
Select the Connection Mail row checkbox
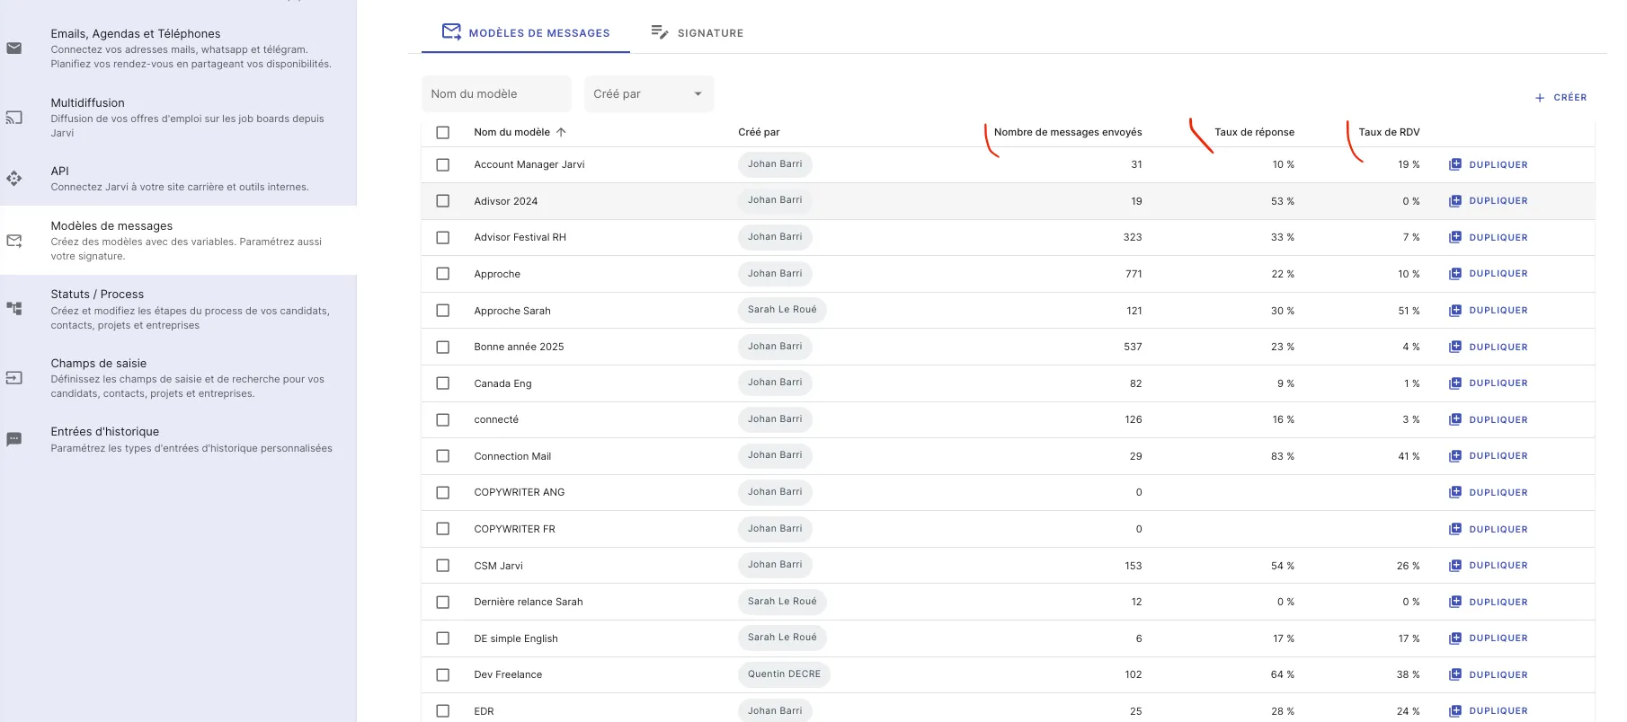[442, 456]
